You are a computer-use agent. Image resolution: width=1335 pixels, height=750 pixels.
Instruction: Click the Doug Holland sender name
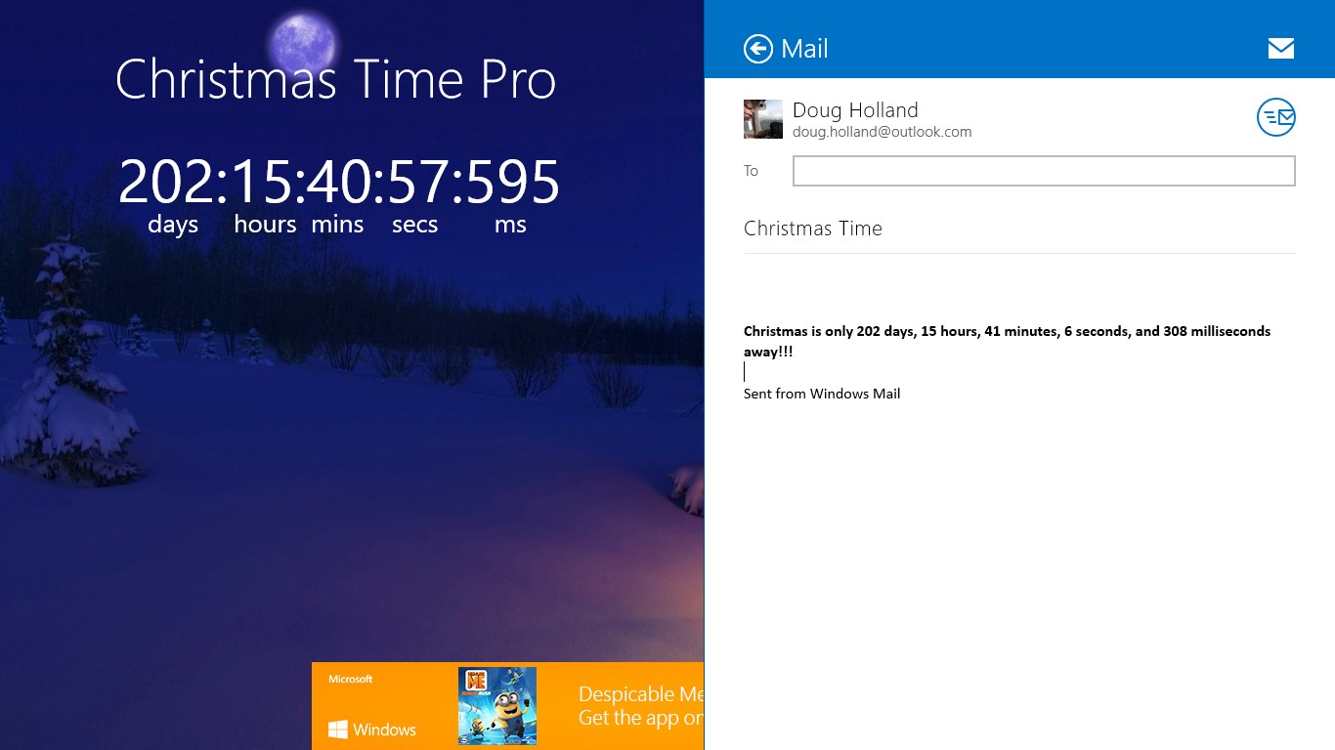point(855,109)
